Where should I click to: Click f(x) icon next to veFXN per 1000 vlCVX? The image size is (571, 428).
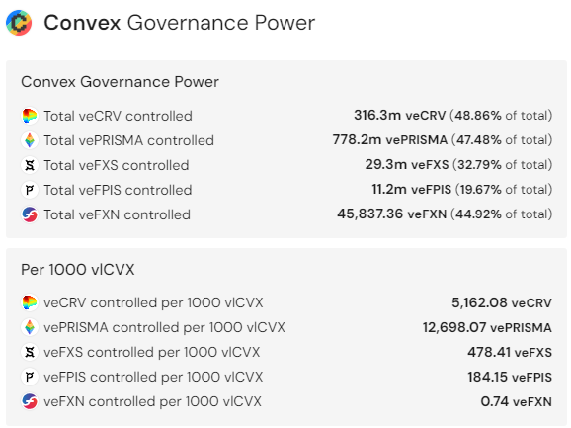[30, 401]
